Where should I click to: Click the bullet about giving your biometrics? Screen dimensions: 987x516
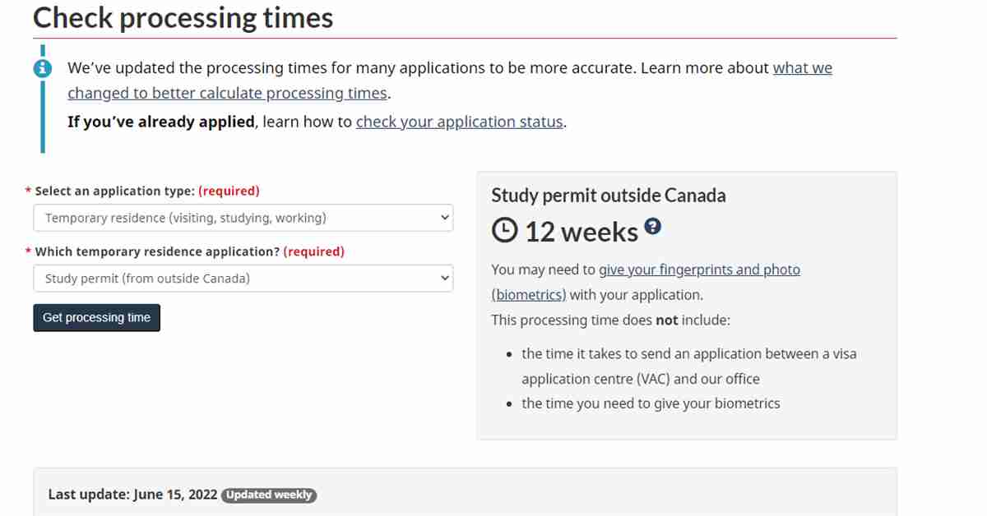[651, 403]
